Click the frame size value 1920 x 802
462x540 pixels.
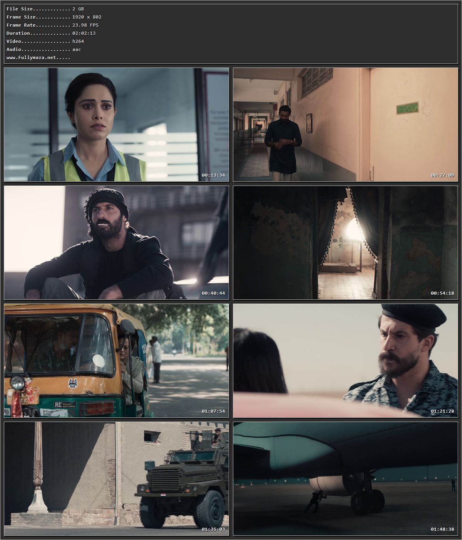coord(87,17)
